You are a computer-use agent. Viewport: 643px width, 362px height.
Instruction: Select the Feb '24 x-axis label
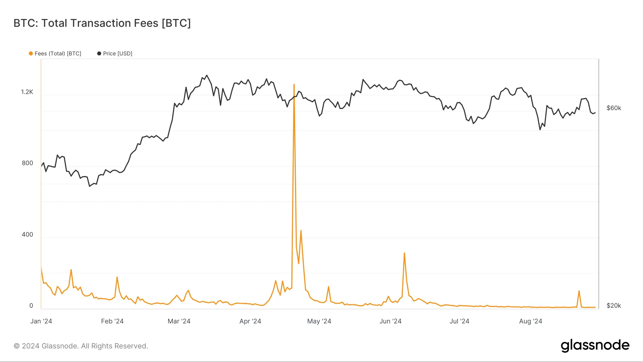[x=112, y=321]
